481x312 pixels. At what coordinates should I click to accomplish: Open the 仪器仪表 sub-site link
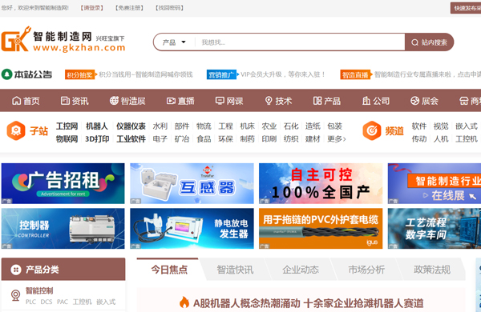[131, 126]
